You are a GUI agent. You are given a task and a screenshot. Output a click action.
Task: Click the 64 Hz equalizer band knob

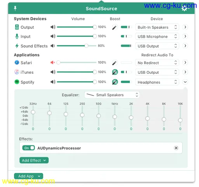tap(49, 113)
